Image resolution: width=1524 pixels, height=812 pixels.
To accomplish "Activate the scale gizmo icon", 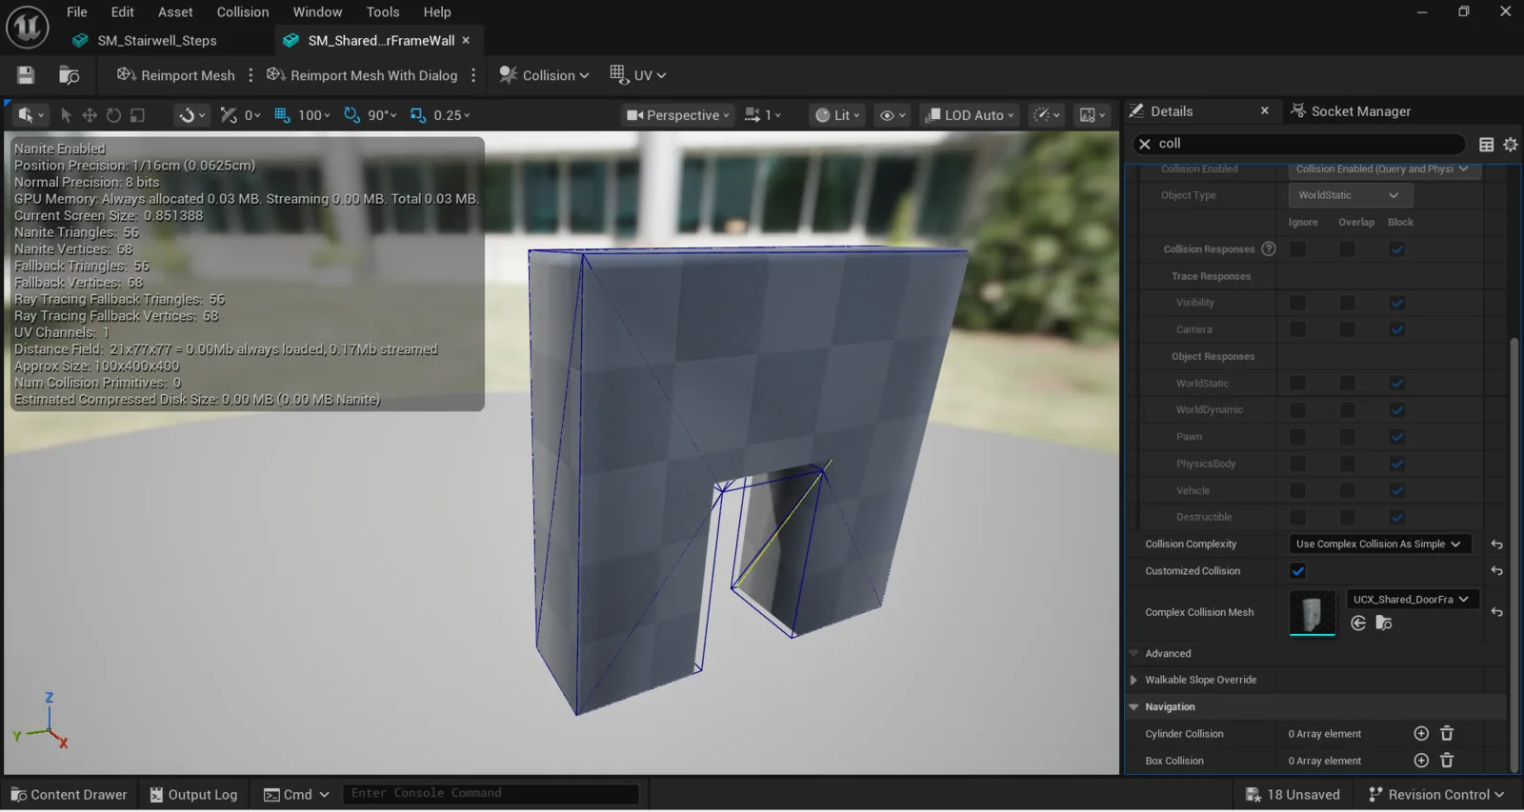I will pos(137,115).
